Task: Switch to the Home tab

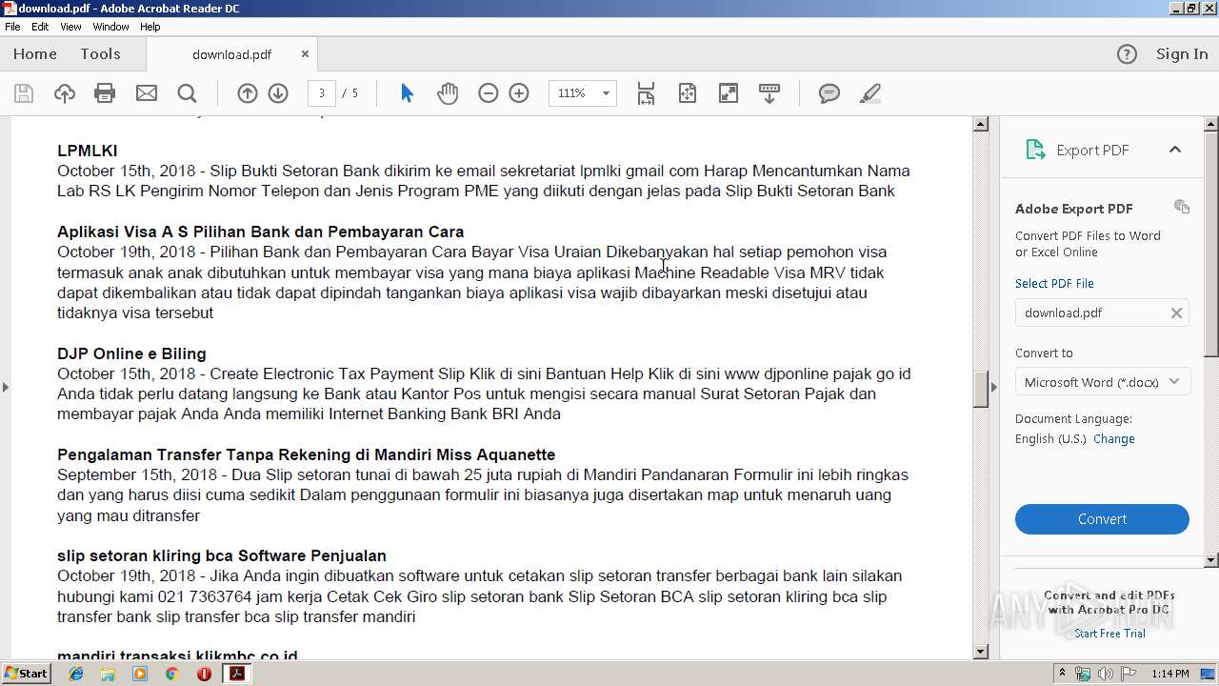Action: 35,54
